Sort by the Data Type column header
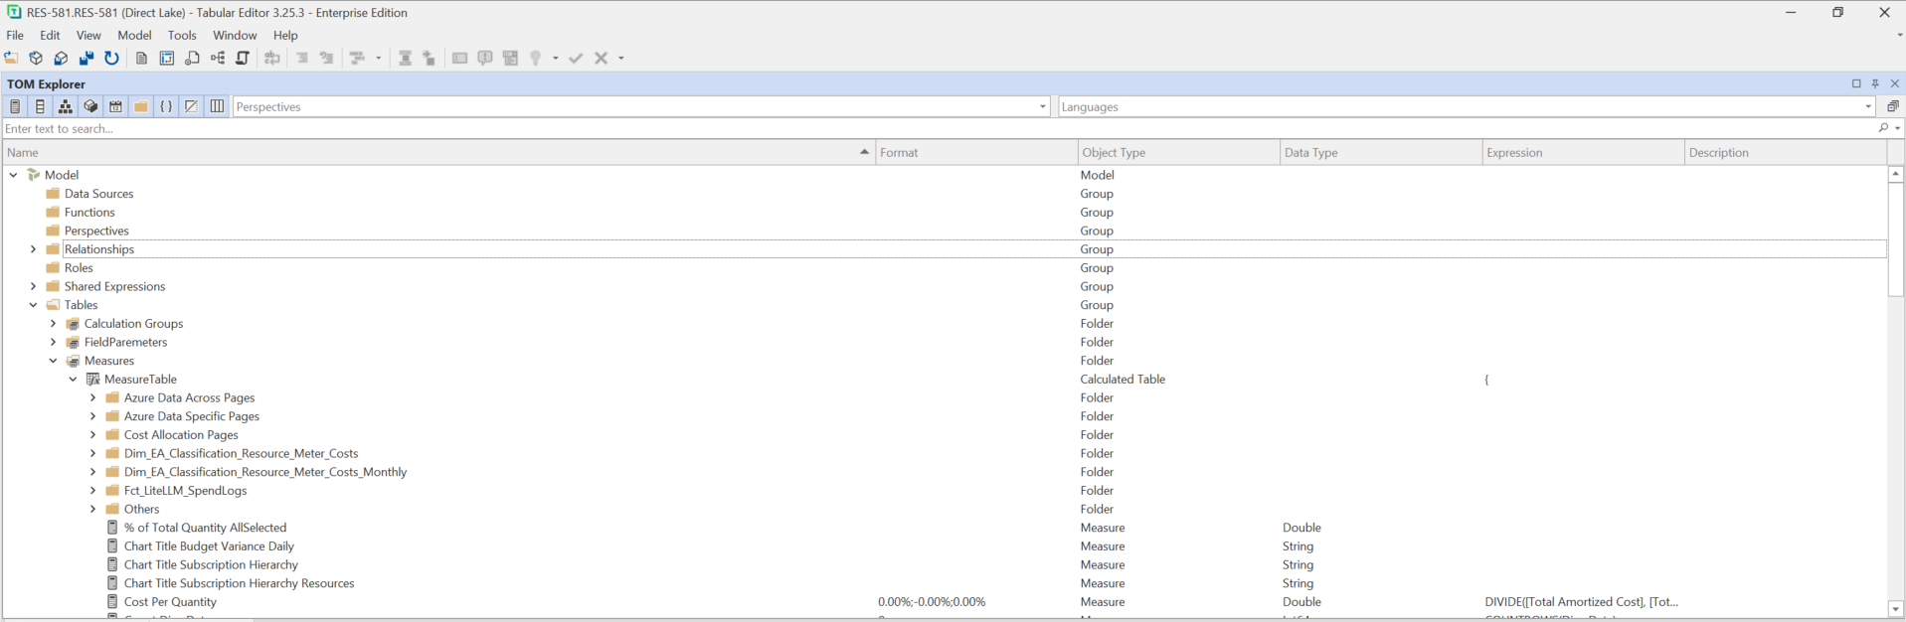This screenshot has width=1906, height=622. click(x=1380, y=152)
